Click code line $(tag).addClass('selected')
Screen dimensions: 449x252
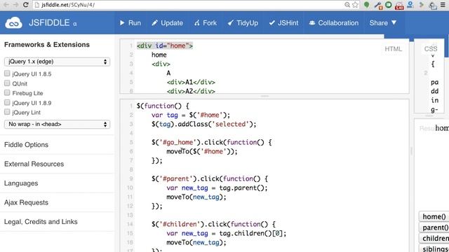(x=204, y=125)
